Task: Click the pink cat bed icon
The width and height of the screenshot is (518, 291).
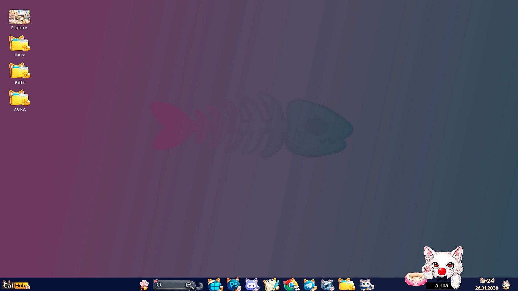Action: [415, 279]
